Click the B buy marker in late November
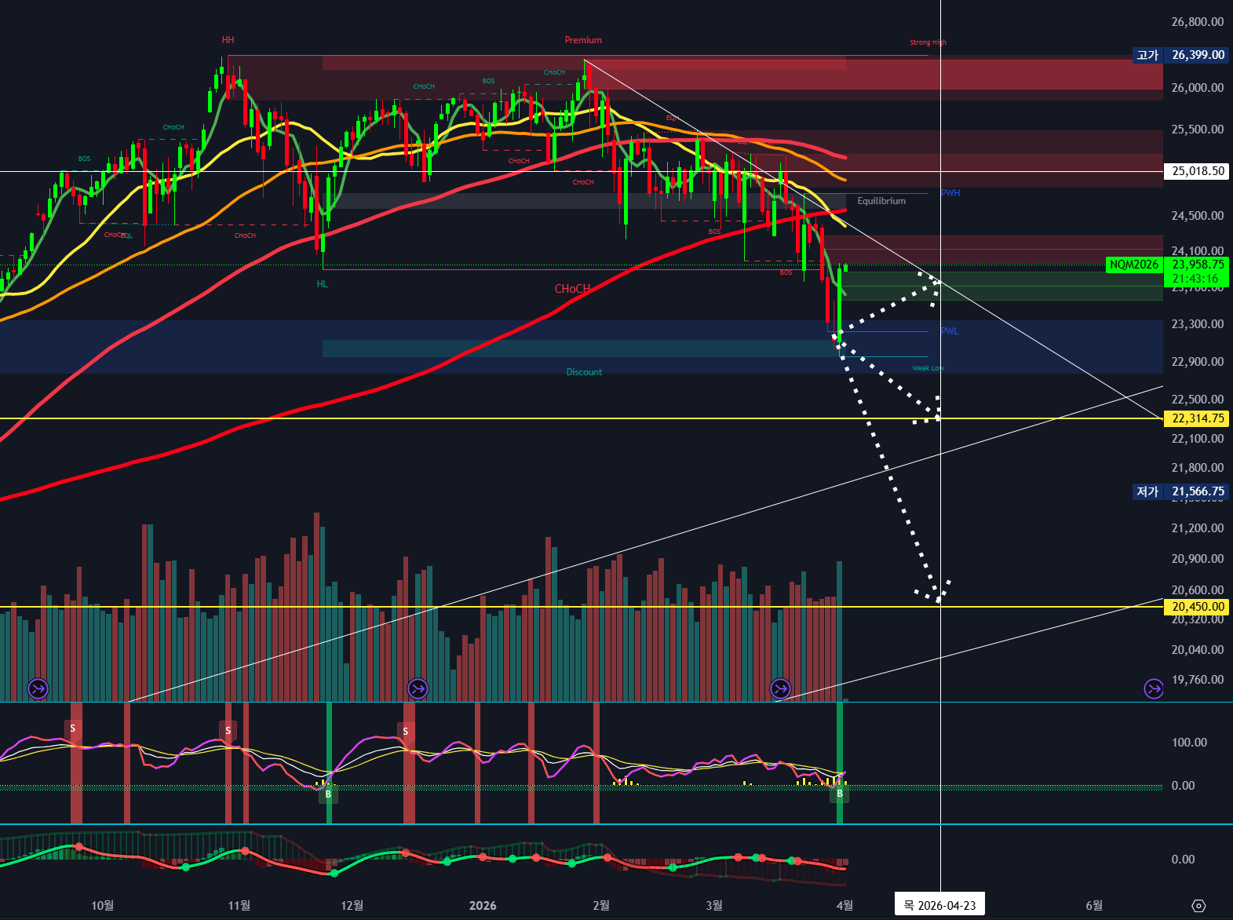 pos(328,794)
